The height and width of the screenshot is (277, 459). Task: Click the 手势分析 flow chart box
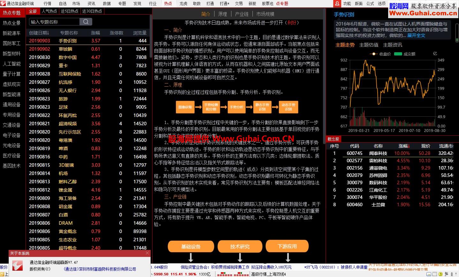coord(237,107)
